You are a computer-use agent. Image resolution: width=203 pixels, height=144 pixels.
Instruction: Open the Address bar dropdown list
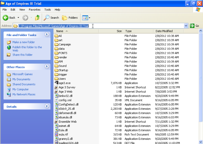point(186,26)
